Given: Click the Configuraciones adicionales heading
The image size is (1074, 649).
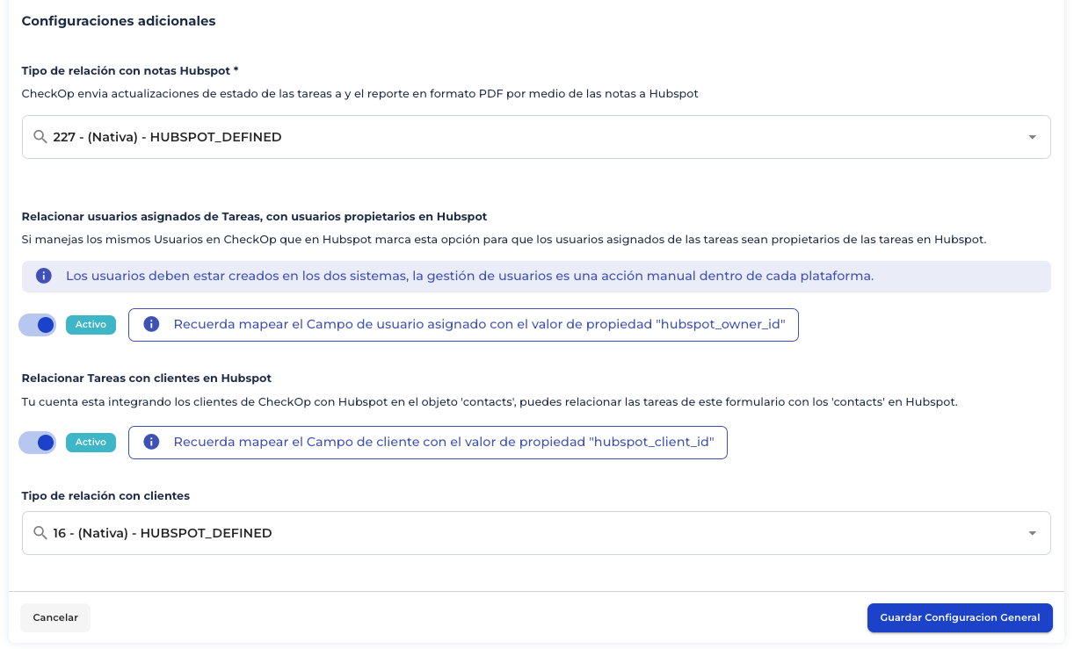Looking at the screenshot, I should coord(118,21).
